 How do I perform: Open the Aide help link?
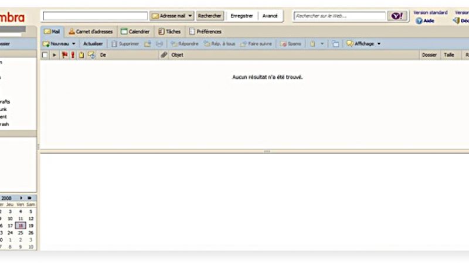[425, 20]
